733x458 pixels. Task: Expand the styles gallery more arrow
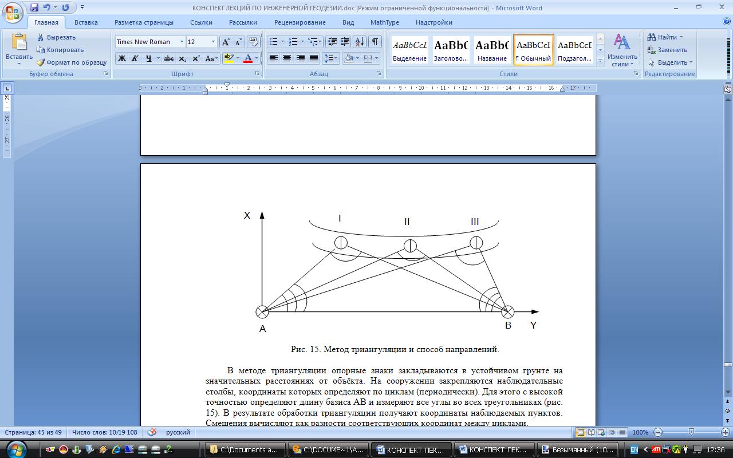pos(600,60)
